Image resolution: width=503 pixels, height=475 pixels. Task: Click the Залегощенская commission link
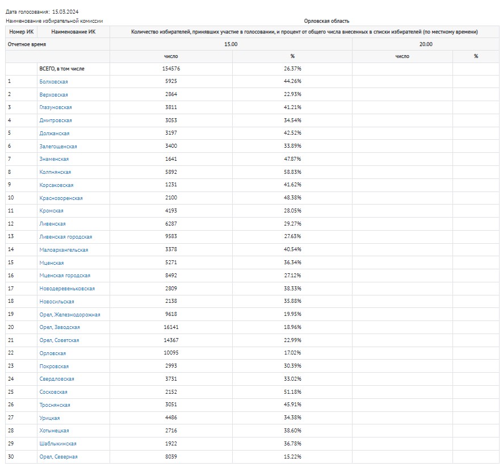coord(58,147)
